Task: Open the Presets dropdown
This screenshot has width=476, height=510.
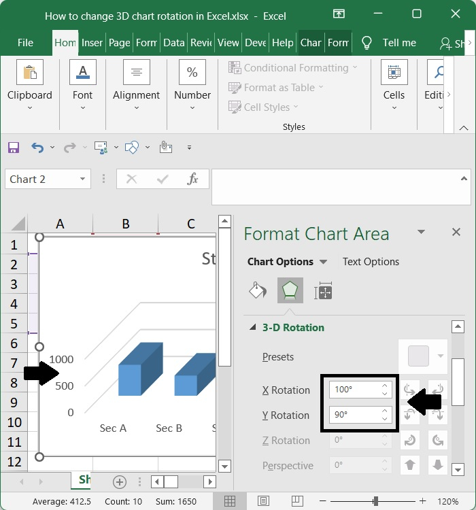Action: point(440,356)
